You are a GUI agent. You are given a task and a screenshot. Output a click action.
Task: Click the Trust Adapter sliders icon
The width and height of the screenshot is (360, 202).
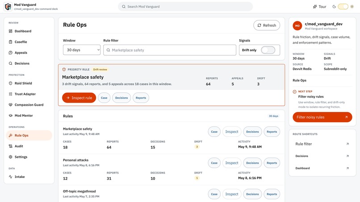point(11,94)
